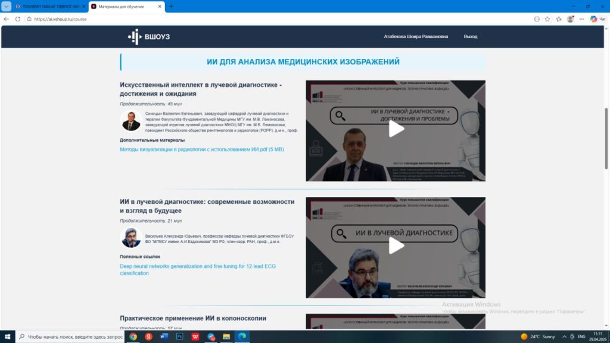Add this page to favorites star
Image resolution: width=610 pixels, height=343 pixels.
click(x=547, y=19)
